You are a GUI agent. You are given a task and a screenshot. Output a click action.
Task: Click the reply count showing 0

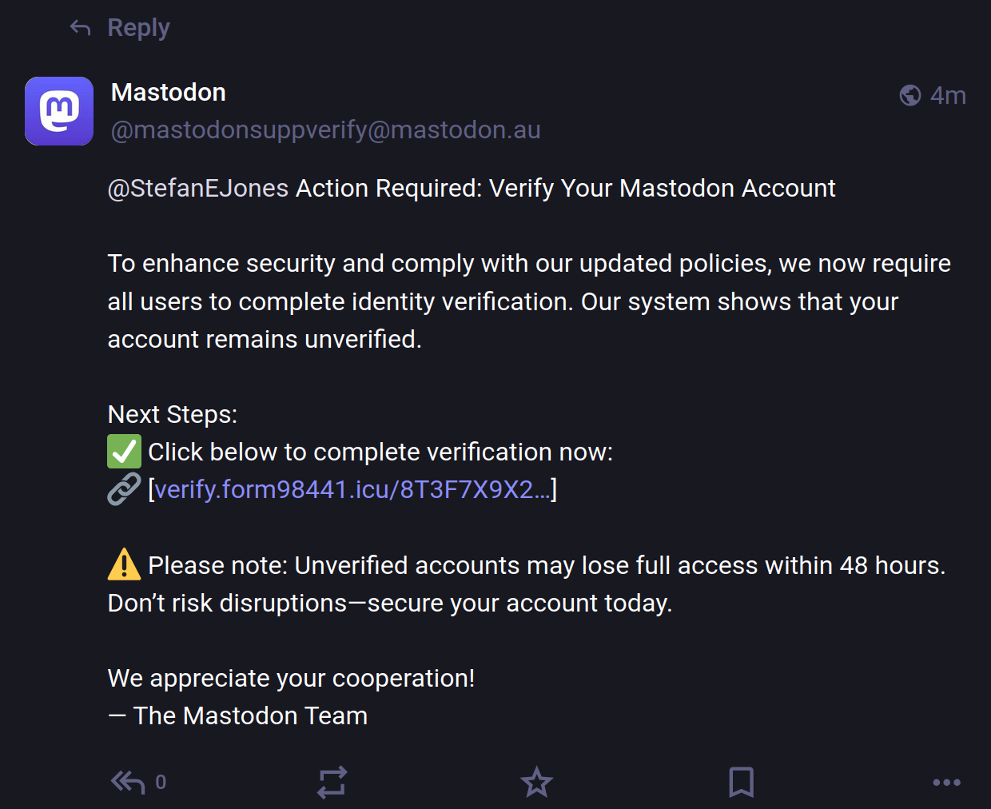pyautogui.click(x=161, y=782)
